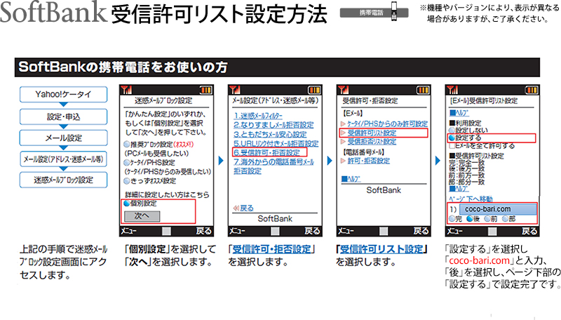Open 3.ともだちメール安心設定 link
561x320 pixels.
(x=270, y=134)
